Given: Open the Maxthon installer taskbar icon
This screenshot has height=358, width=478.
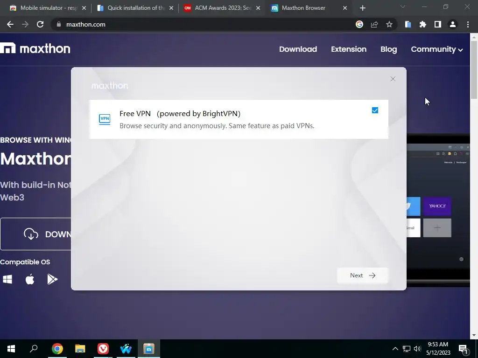Looking at the screenshot, I should click(x=149, y=349).
